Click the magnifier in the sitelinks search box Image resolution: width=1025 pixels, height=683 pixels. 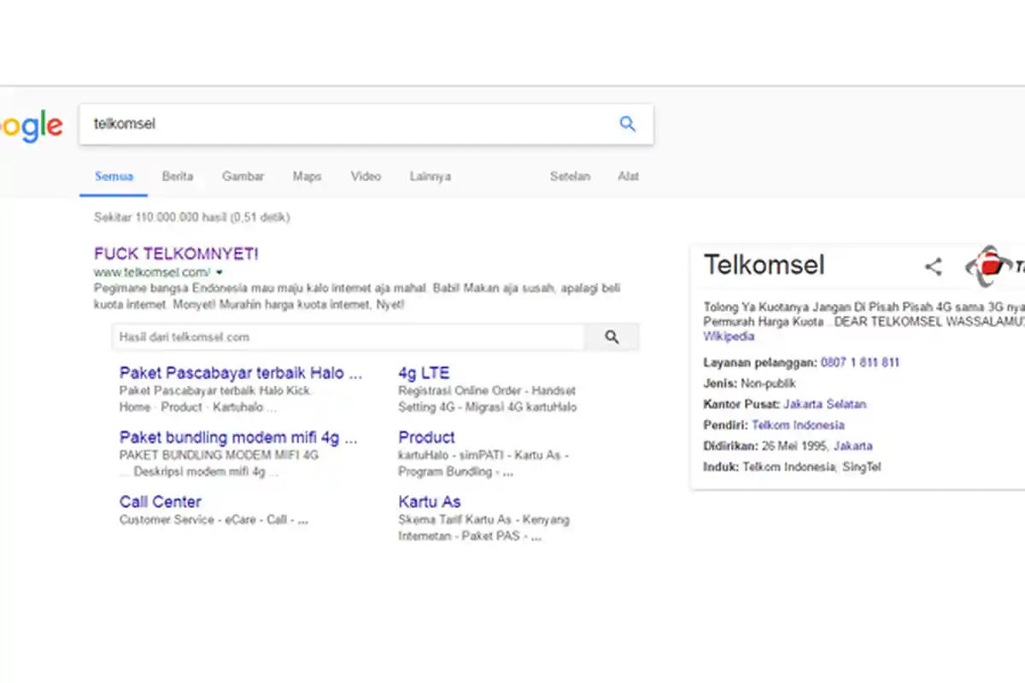[x=612, y=336]
